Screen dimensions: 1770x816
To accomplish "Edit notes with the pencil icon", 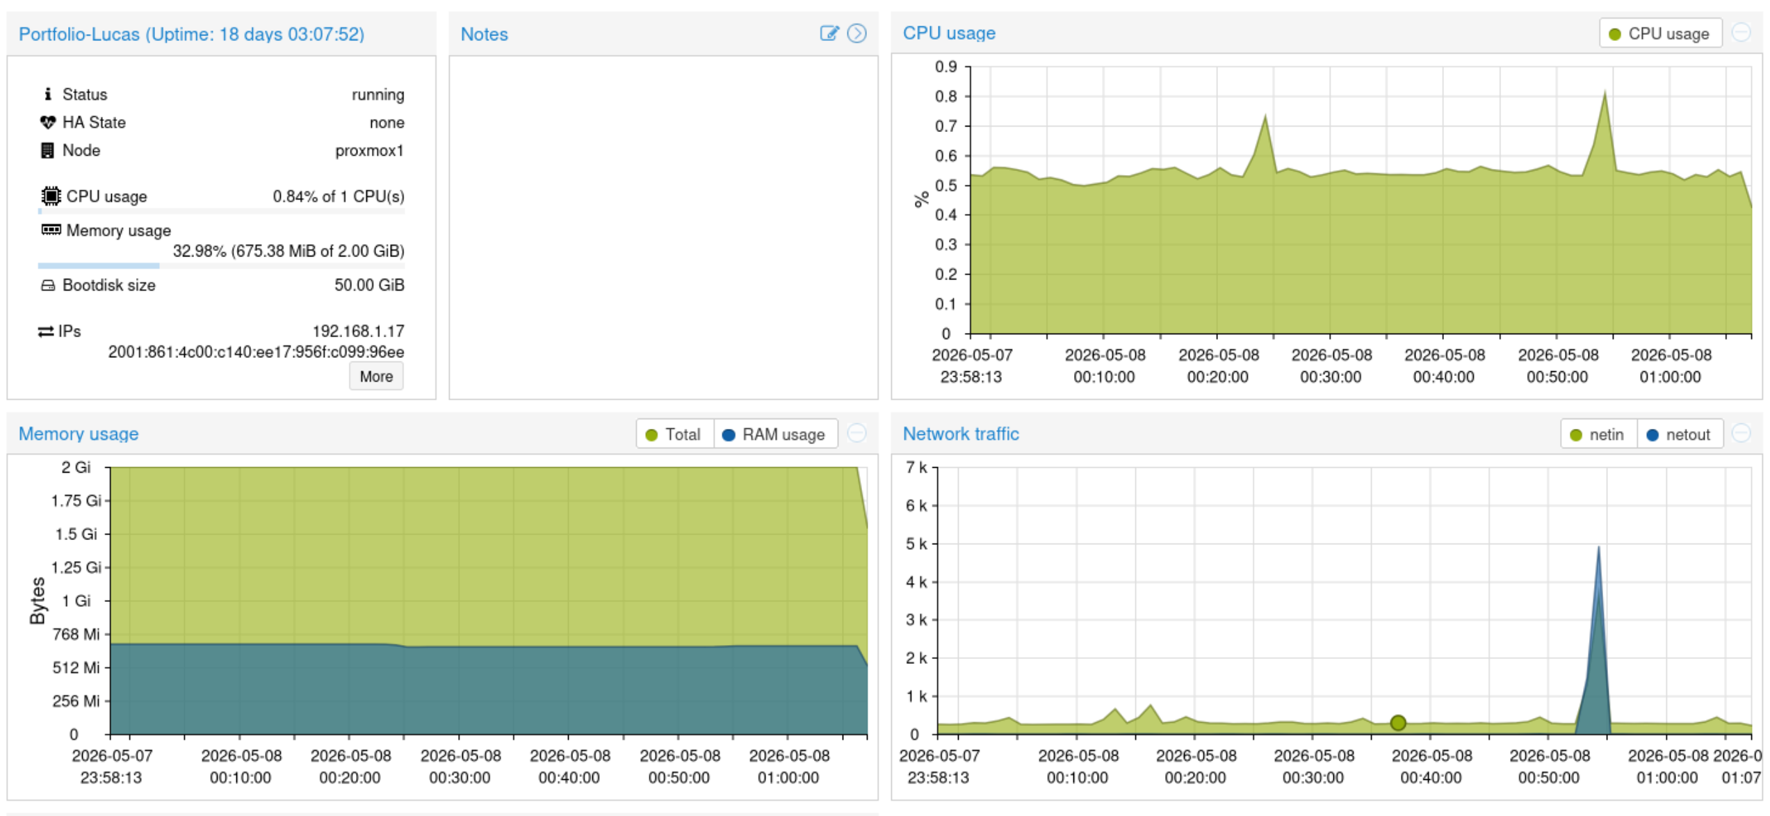I will 829,33.
